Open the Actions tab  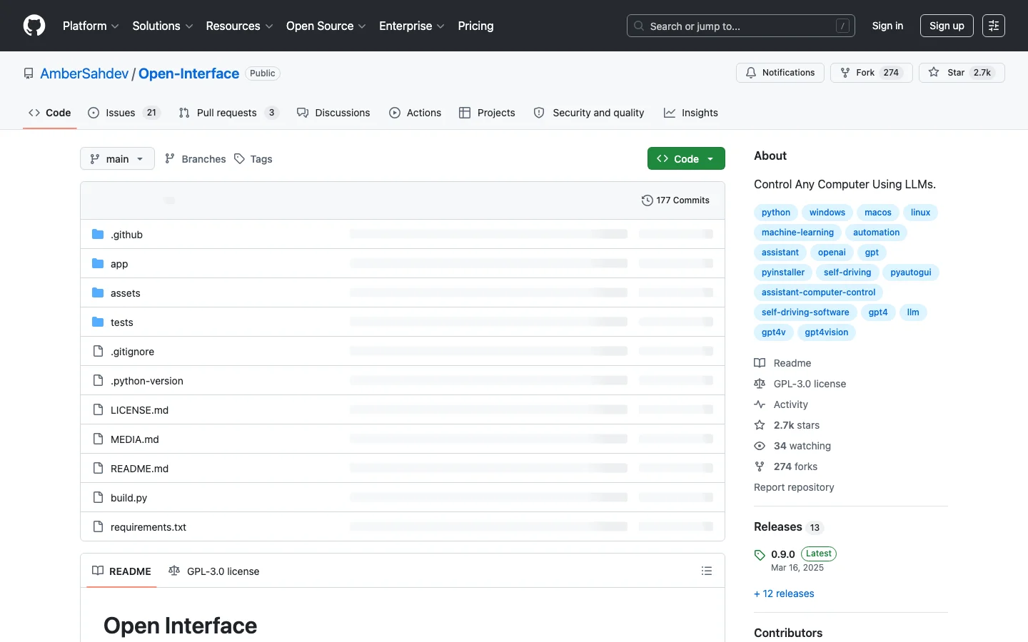click(415, 113)
